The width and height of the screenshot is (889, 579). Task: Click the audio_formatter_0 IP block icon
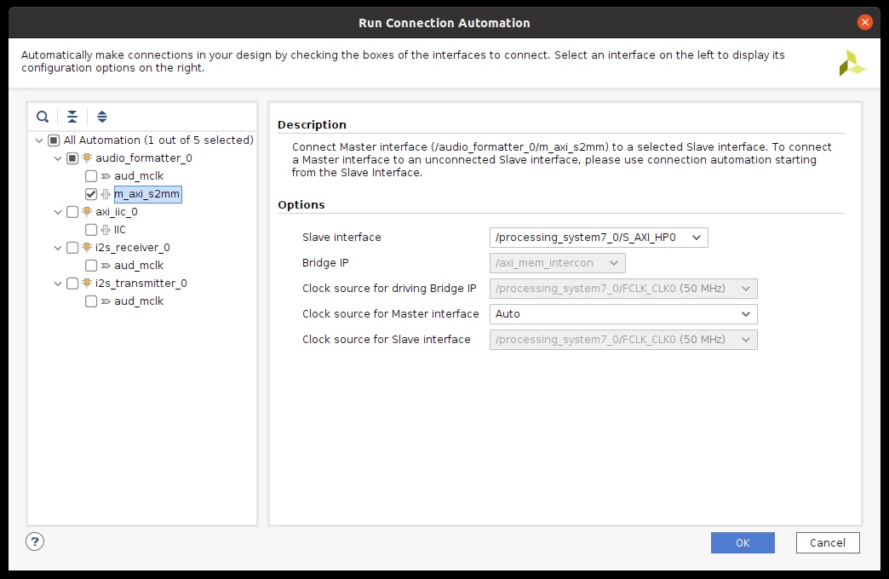tap(87, 158)
